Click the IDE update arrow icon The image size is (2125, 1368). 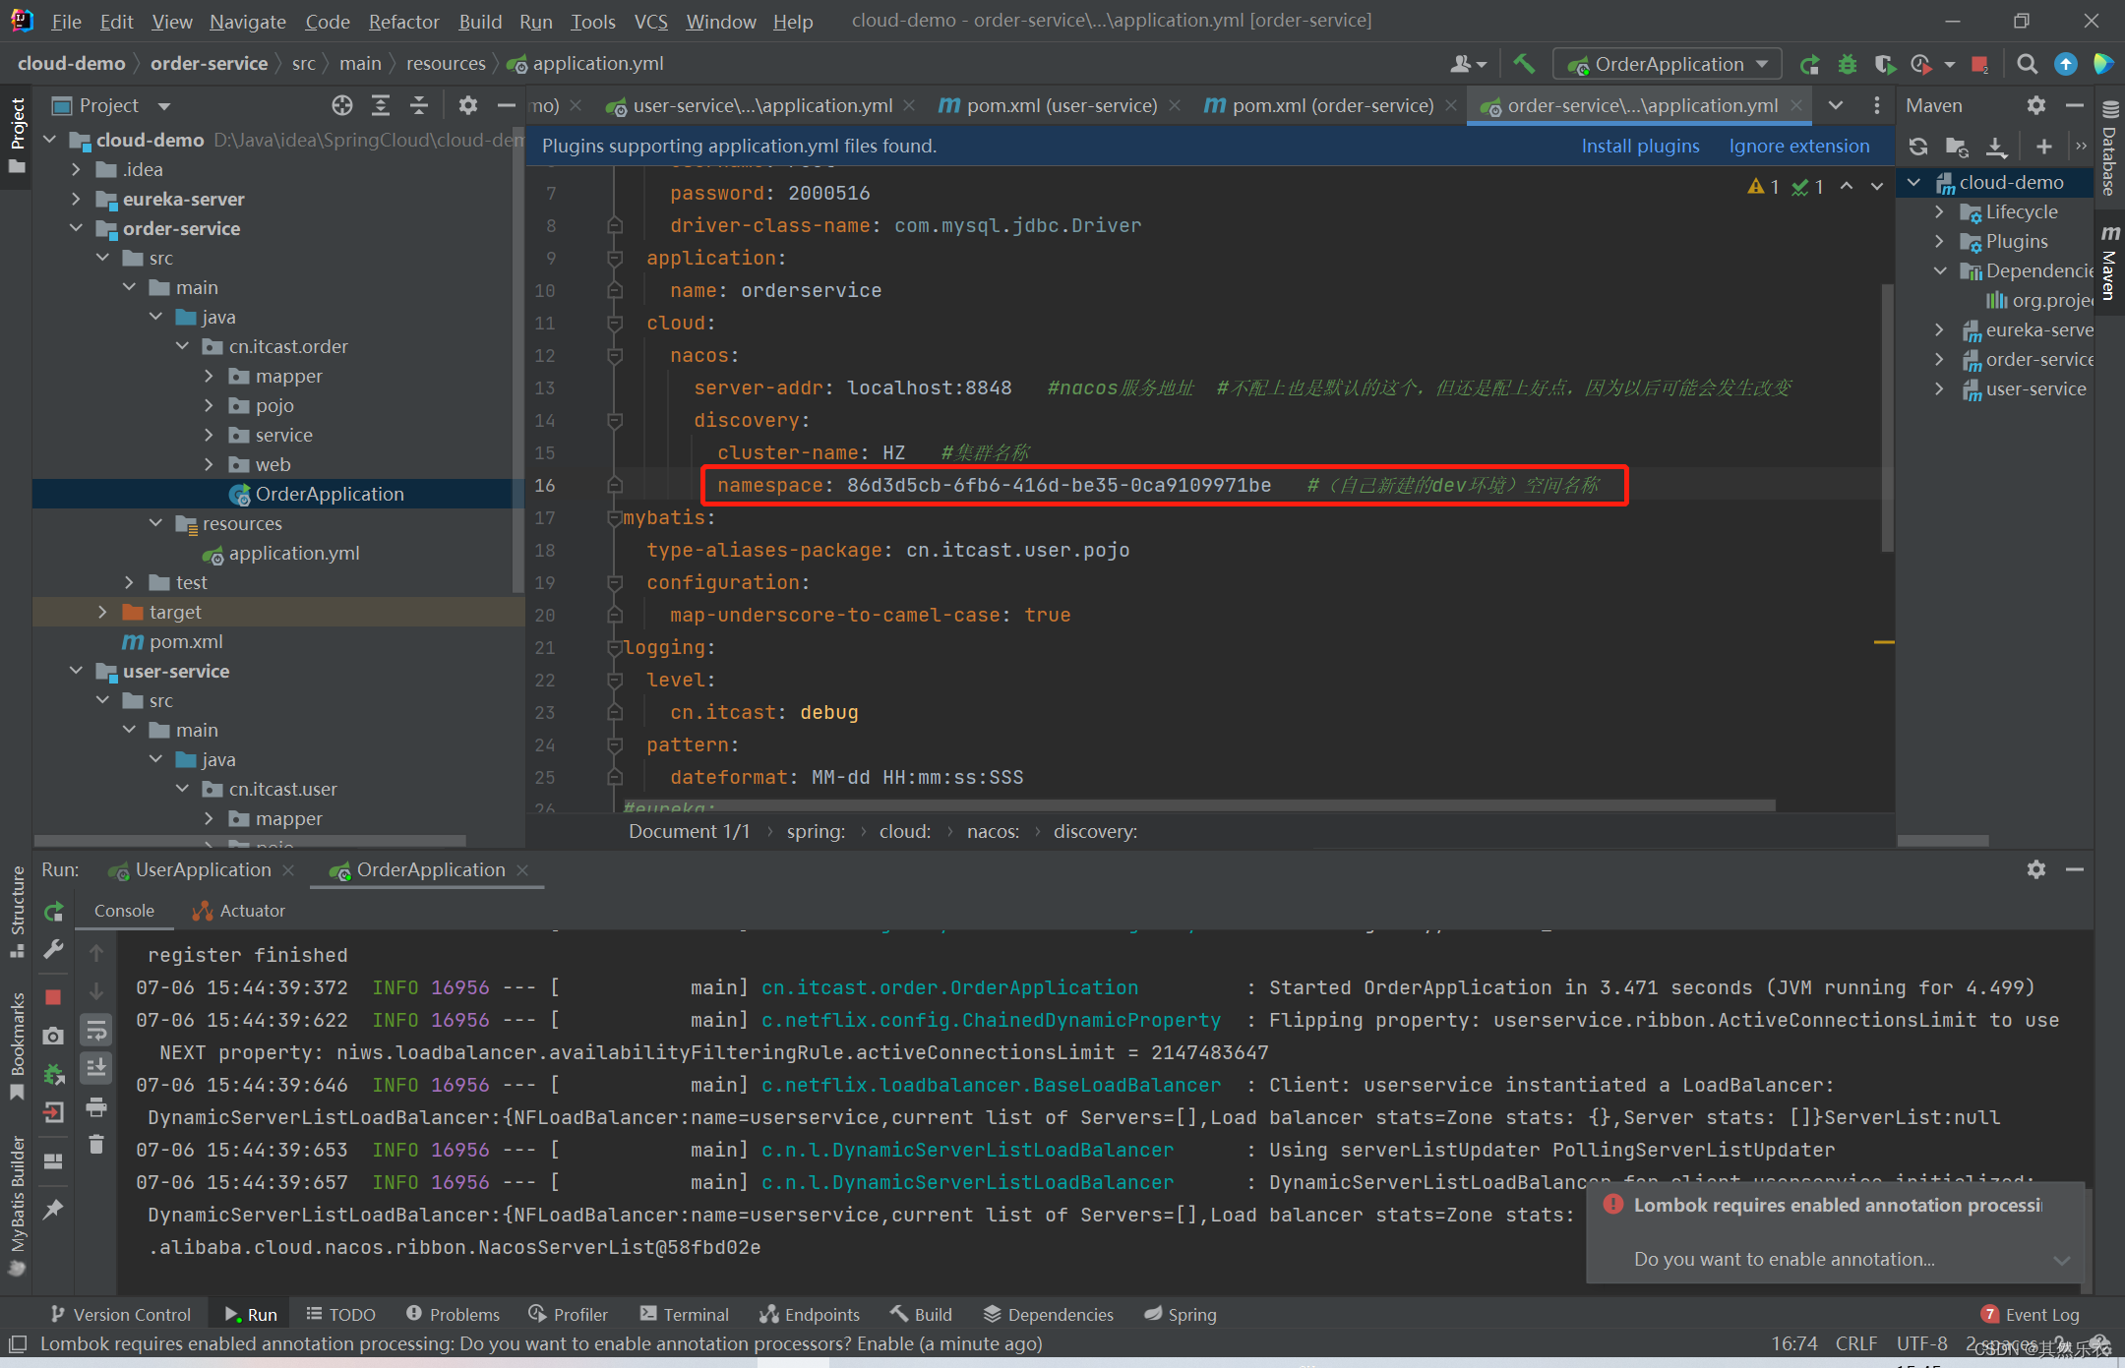pos(2066,64)
